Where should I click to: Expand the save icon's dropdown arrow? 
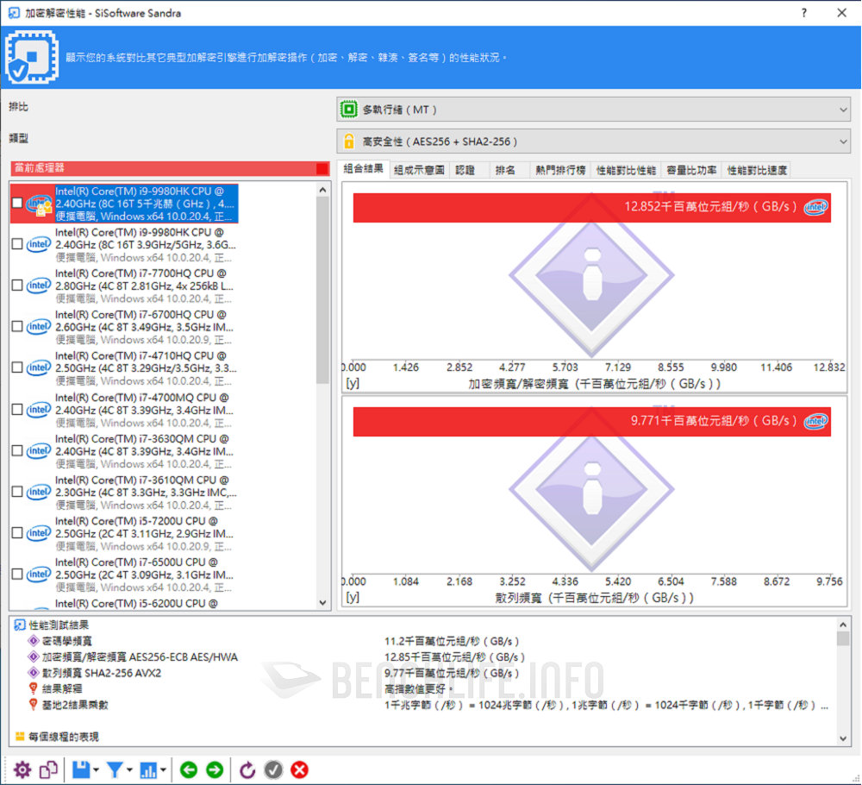point(95,769)
